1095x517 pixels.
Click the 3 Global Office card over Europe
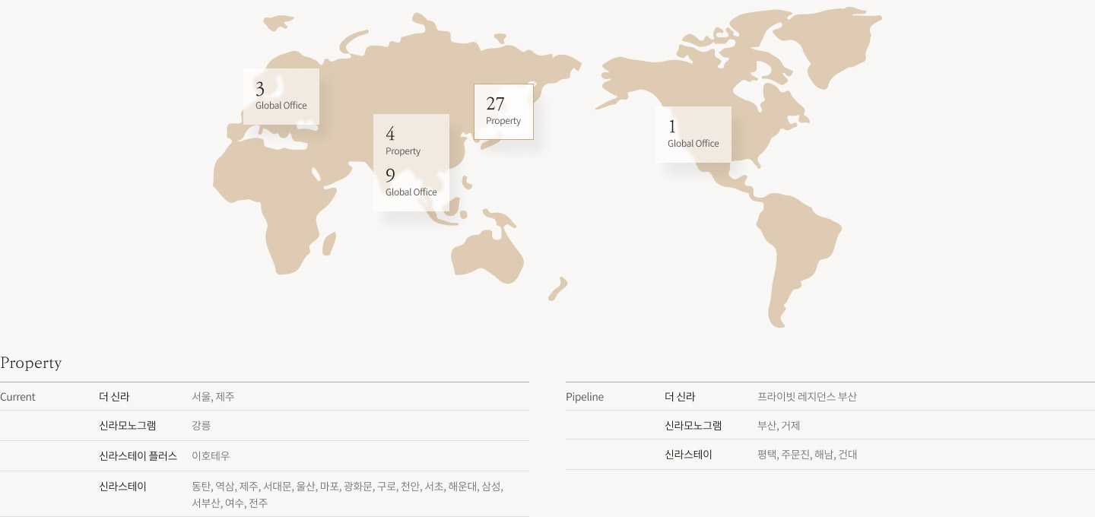point(281,97)
